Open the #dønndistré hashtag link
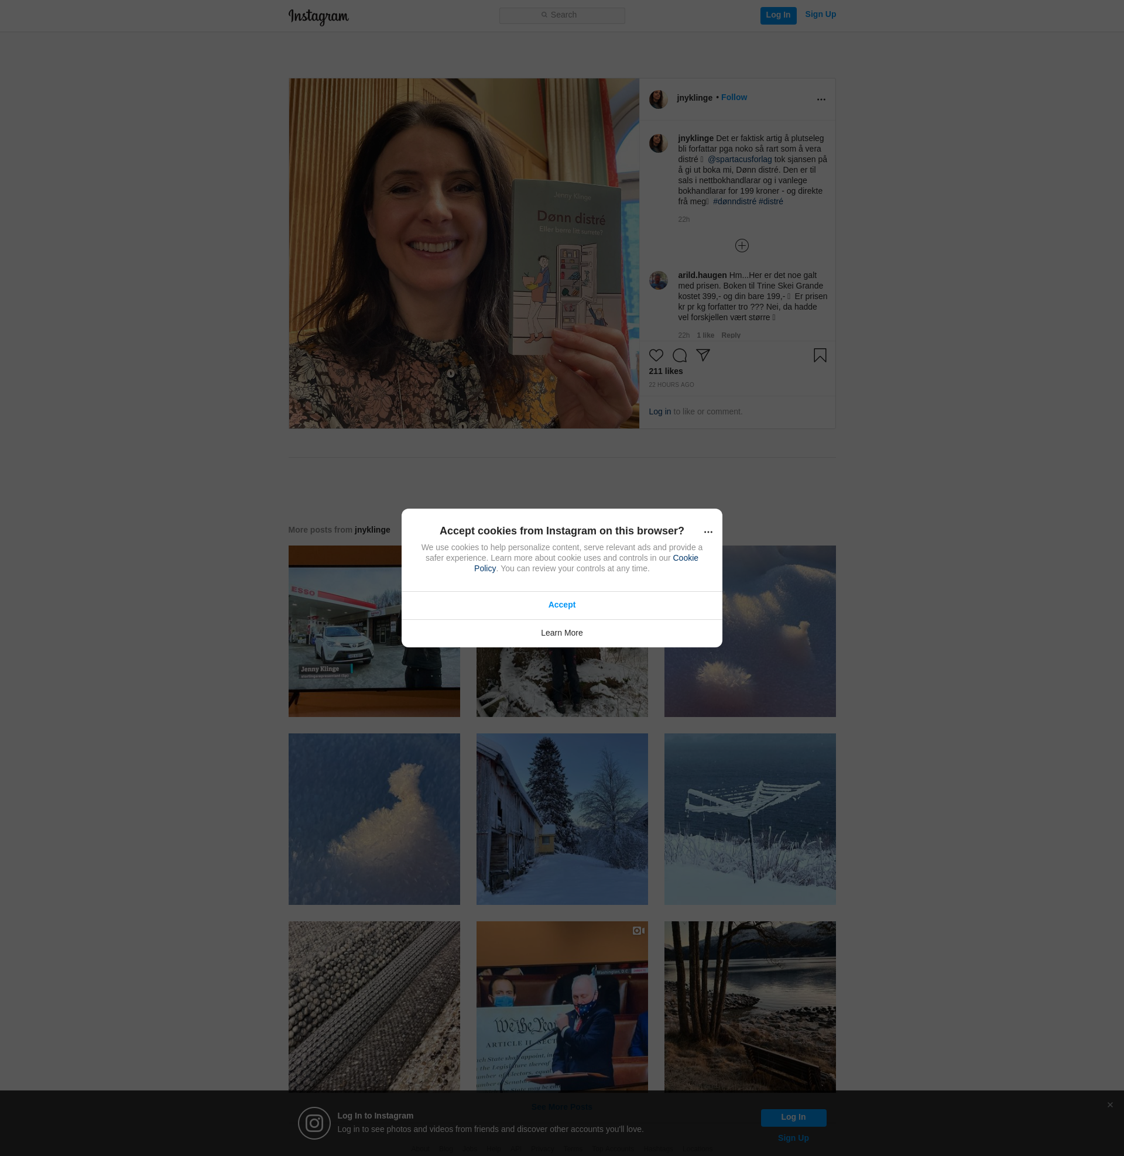This screenshot has height=1156, width=1124. point(734,202)
